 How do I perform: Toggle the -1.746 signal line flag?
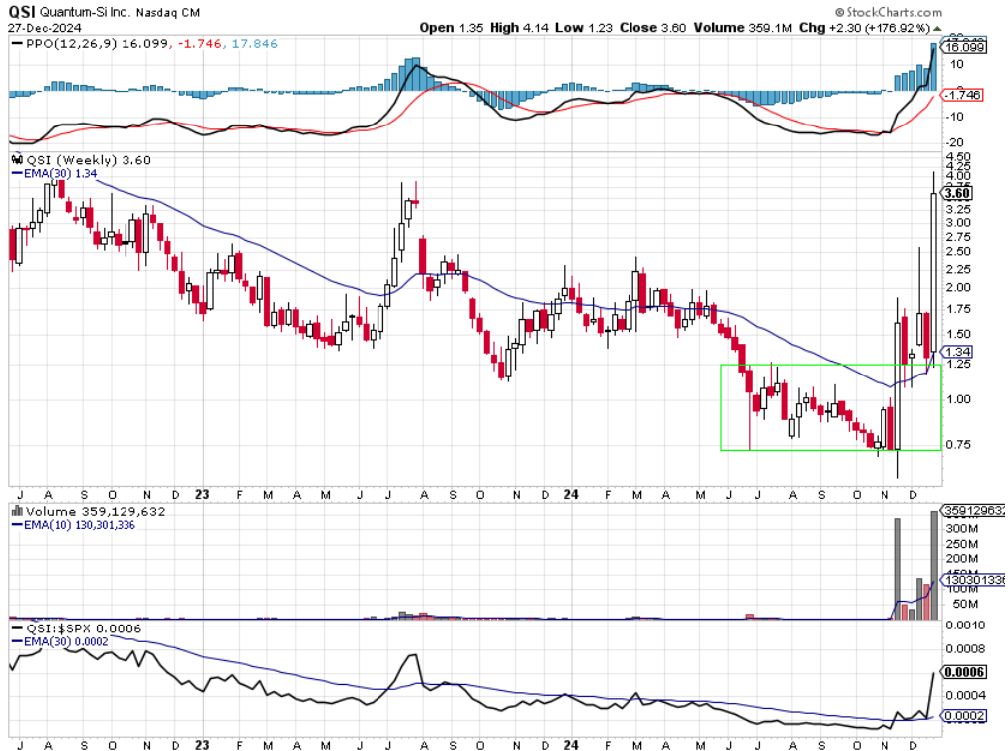click(962, 96)
